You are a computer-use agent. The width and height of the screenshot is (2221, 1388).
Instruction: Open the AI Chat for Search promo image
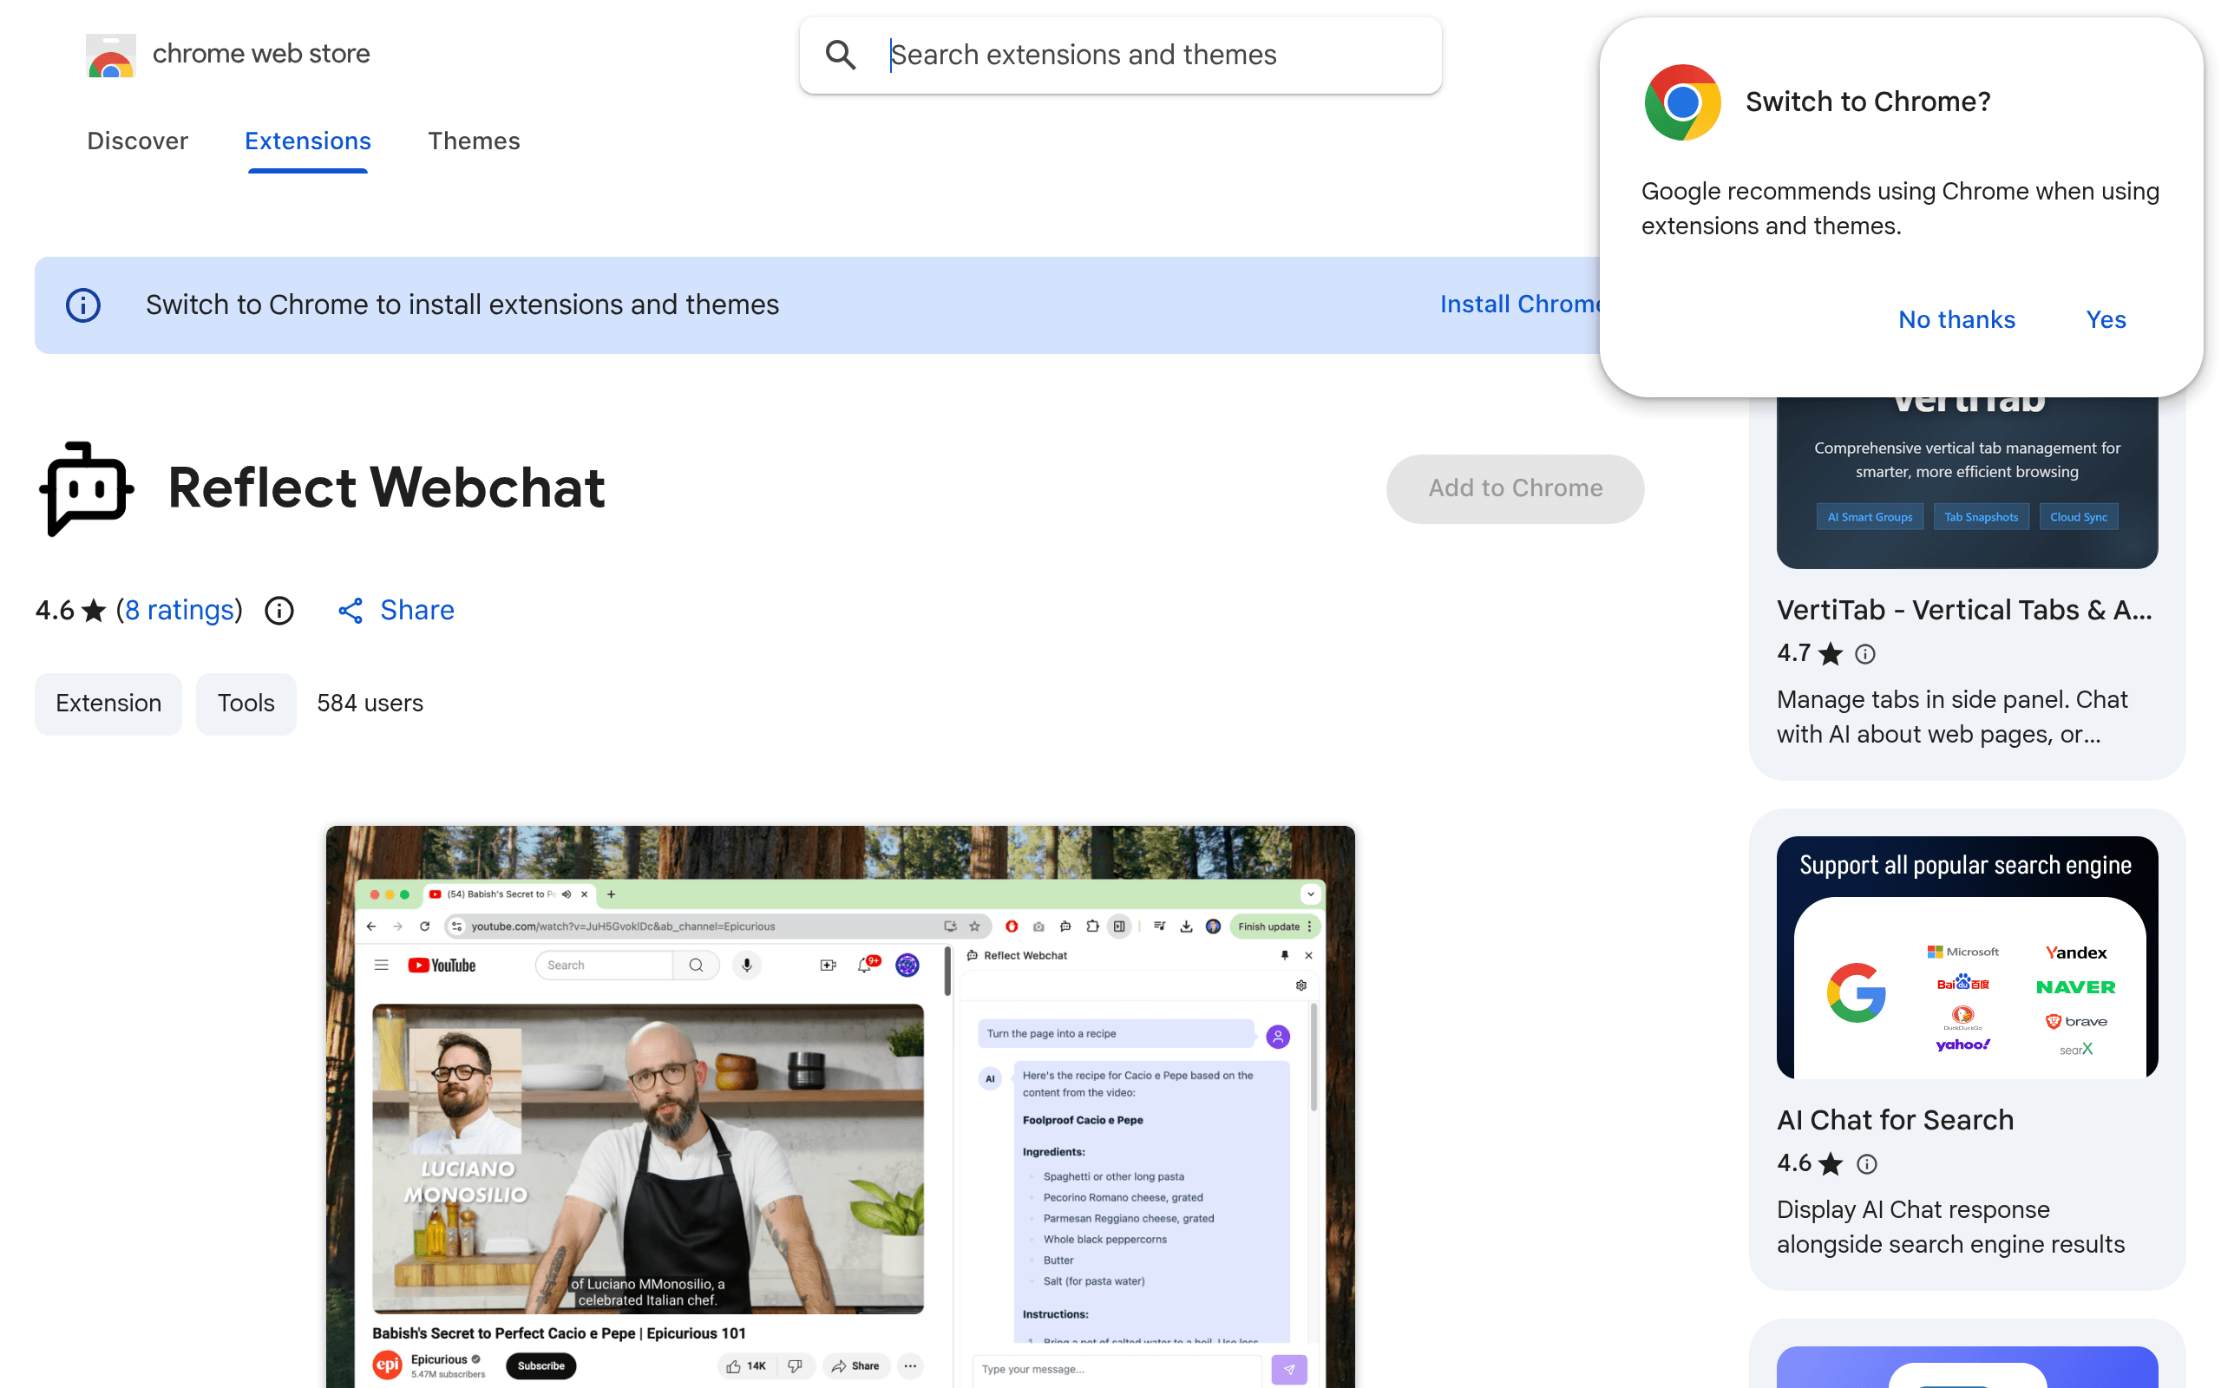coord(1967,957)
